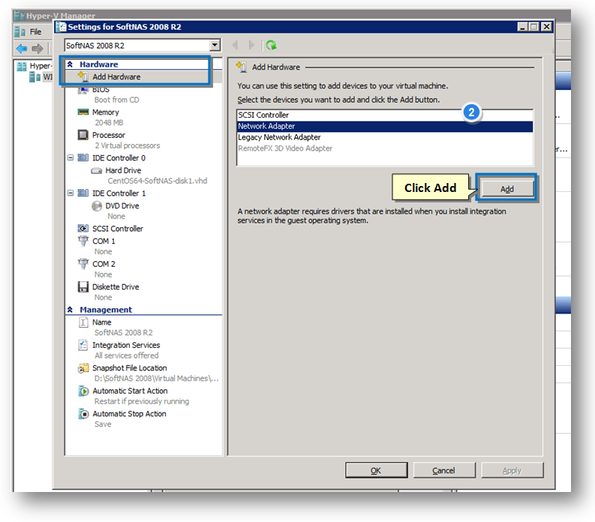Click the next arrow in settings toolbar
Screen dimensions: 595x522
[x=251, y=45]
